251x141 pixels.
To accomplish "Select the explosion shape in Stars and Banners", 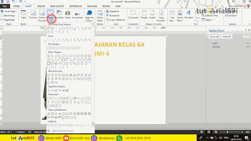I will coord(49,114).
